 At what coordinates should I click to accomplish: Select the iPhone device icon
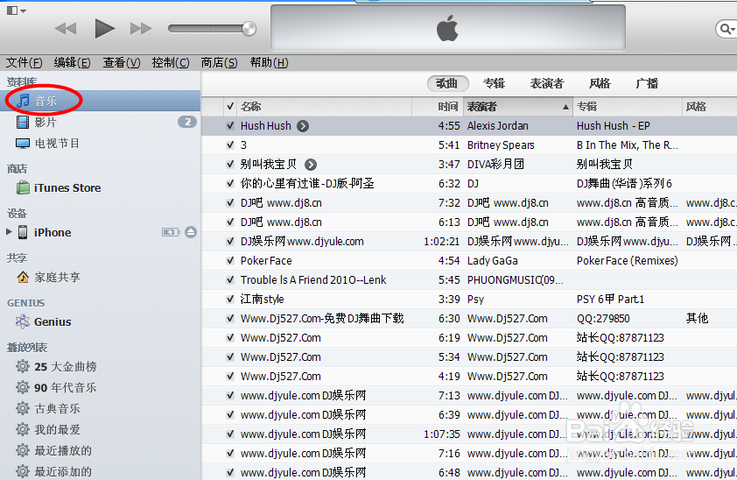pyautogui.click(x=23, y=232)
